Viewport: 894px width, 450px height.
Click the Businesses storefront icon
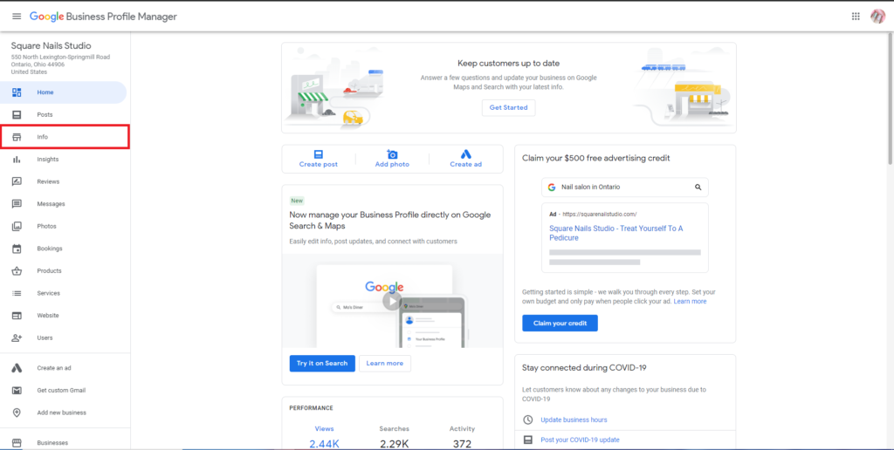click(x=17, y=443)
